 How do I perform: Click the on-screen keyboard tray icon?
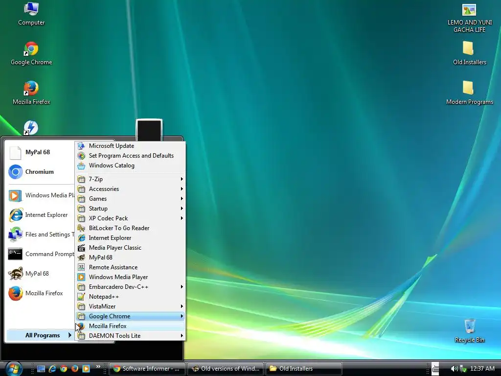pos(435,369)
